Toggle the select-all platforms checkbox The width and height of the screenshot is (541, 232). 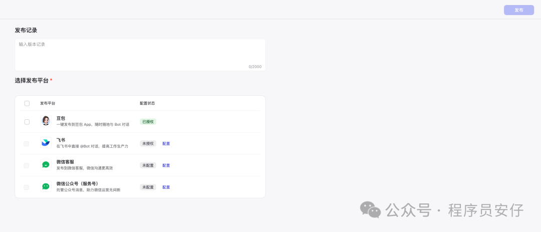tap(27, 103)
